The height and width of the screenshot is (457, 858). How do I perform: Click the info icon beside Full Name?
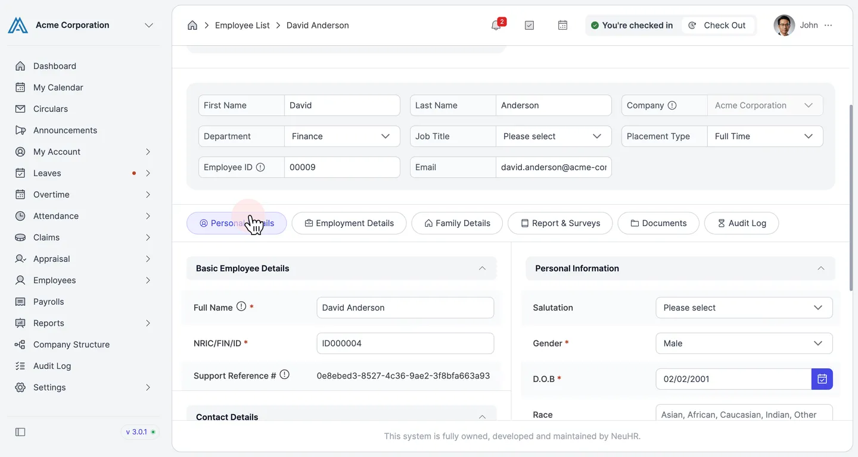[x=241, y=306]
